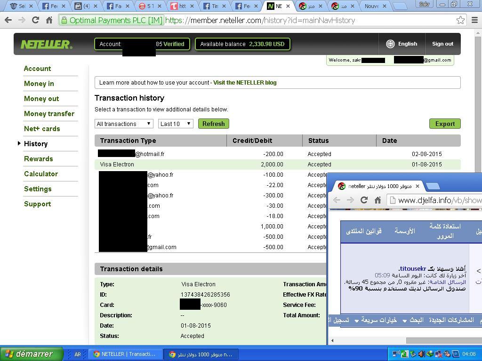Click the disconnected network tray icon
This screenshot has height=361, width=482.
[438, 354]
